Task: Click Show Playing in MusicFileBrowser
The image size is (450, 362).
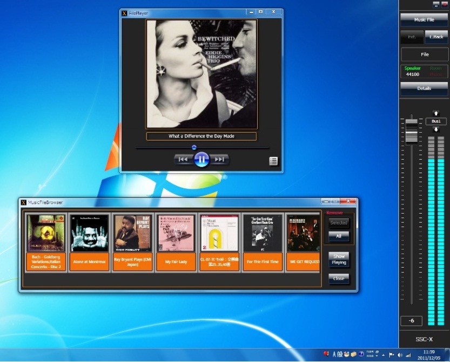Action: [339, 259]
